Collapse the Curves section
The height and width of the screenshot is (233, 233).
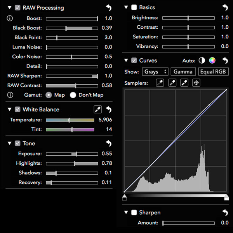click(x=126, y=60)
